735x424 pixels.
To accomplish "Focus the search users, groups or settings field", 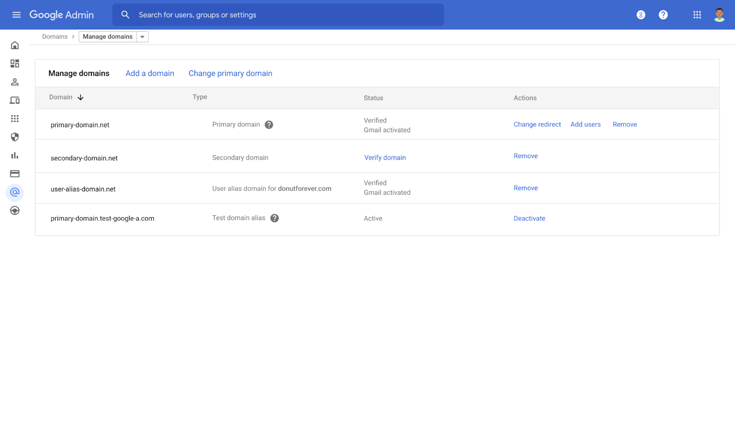I will [x=278, y=15].
